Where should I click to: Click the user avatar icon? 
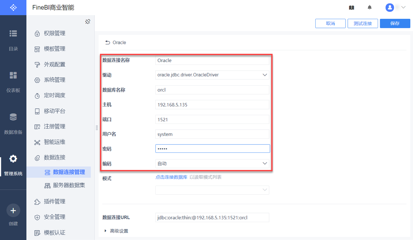click(x=390, y=7)
